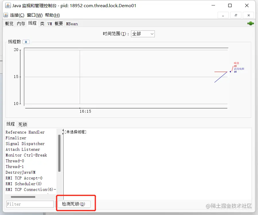Click the 峰值 legend label
This screenshot has width=258, height=215.
point(236,63)
